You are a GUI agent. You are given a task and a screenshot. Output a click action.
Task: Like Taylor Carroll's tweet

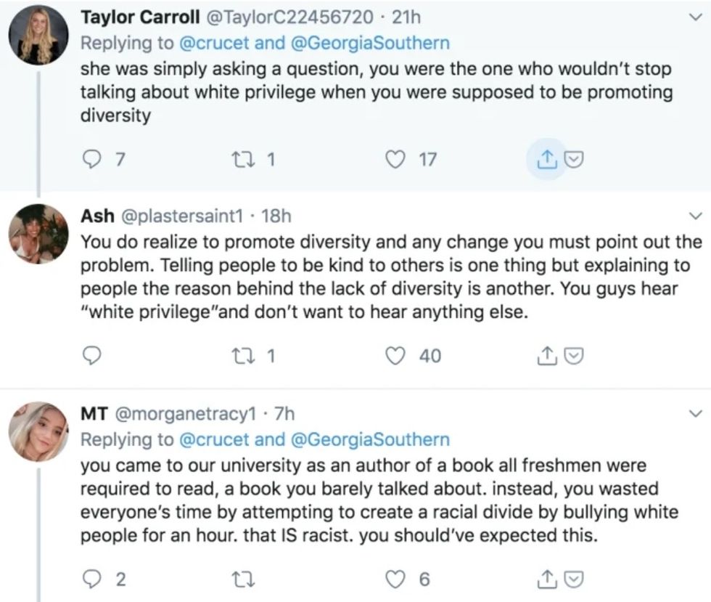point(397,159)
